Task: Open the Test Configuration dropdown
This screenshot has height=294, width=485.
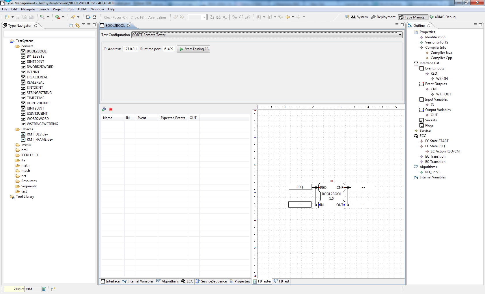Action: [400, 35]
